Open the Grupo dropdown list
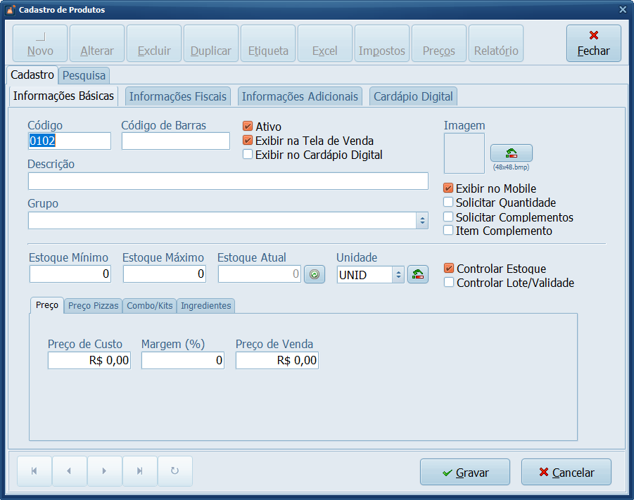634x500 pixels. click(422, 221)
